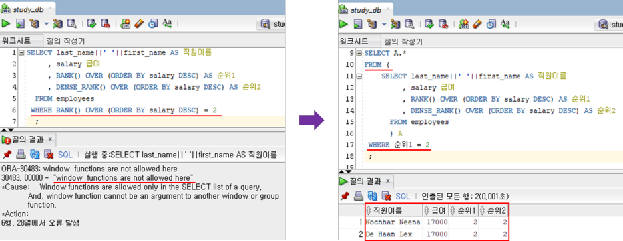Click Rollback icon in the subquery window
Screen dimensions: 623x241
(443, 23)
